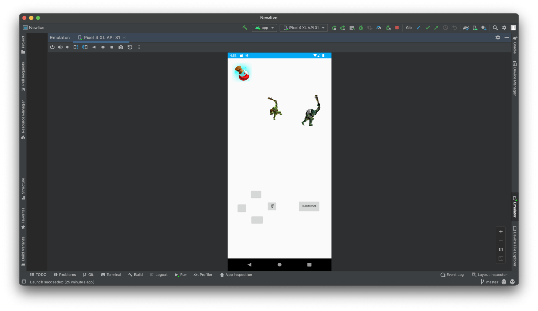This screenshot has height=311, width=538.
Task: Open the emulator extended controls three-dot menu
Action: pos(139,47)
